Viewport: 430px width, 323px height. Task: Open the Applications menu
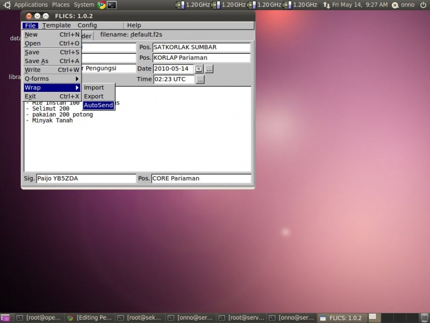(x=31, y=4)
